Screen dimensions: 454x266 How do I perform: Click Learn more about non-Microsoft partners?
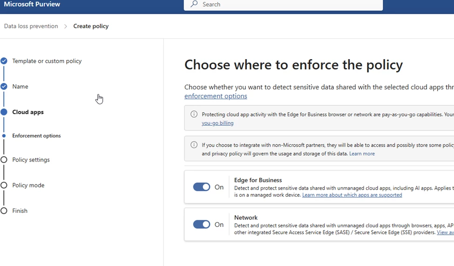click(x=362, y=154)
